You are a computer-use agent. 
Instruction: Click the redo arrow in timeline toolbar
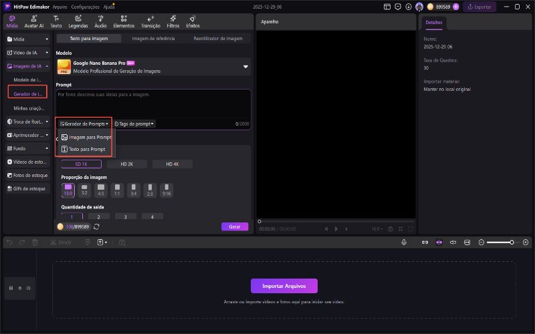pyautogui.click(x=22, y=242)
